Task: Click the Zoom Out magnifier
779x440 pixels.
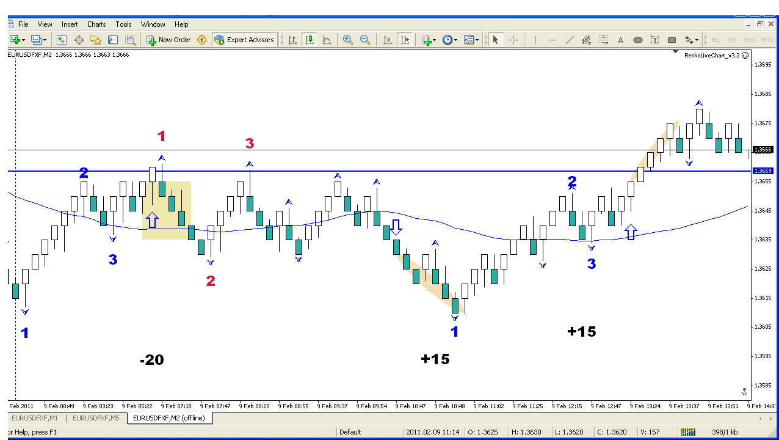Action: (365, 40)
